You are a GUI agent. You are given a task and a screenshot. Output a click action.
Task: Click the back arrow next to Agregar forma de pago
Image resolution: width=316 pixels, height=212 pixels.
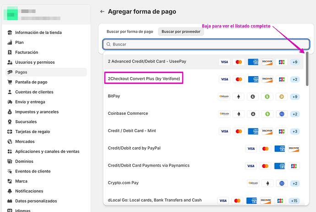click(x=103, y=11)
